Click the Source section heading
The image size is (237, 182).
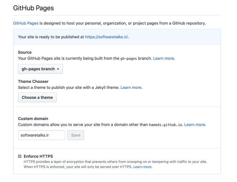click(25, 52)
